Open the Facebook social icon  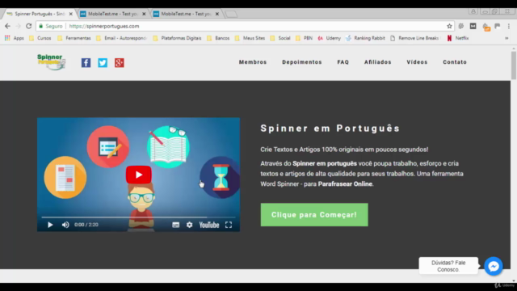(x=86, y=63)
